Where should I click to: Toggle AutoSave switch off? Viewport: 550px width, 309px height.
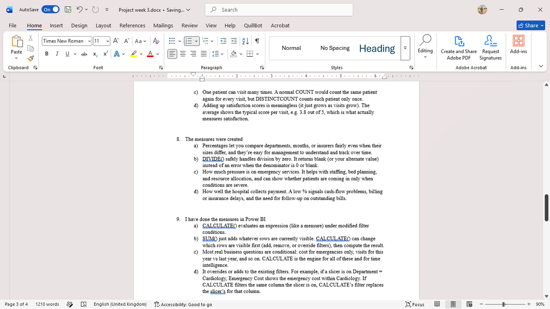pos(51,10)
